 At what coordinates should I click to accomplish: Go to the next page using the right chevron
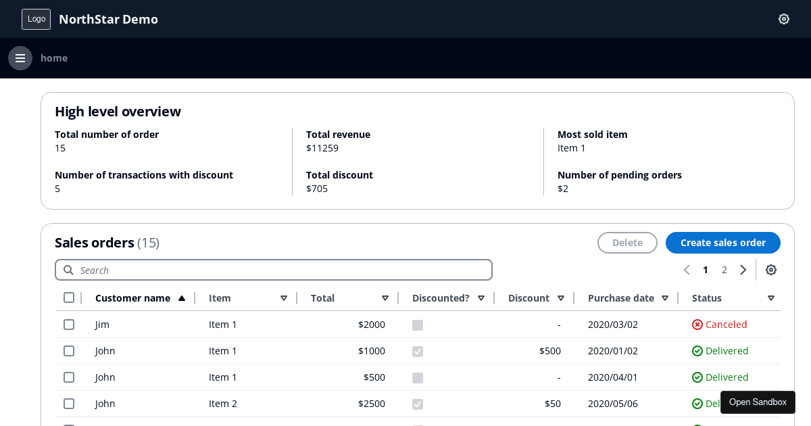743,270
